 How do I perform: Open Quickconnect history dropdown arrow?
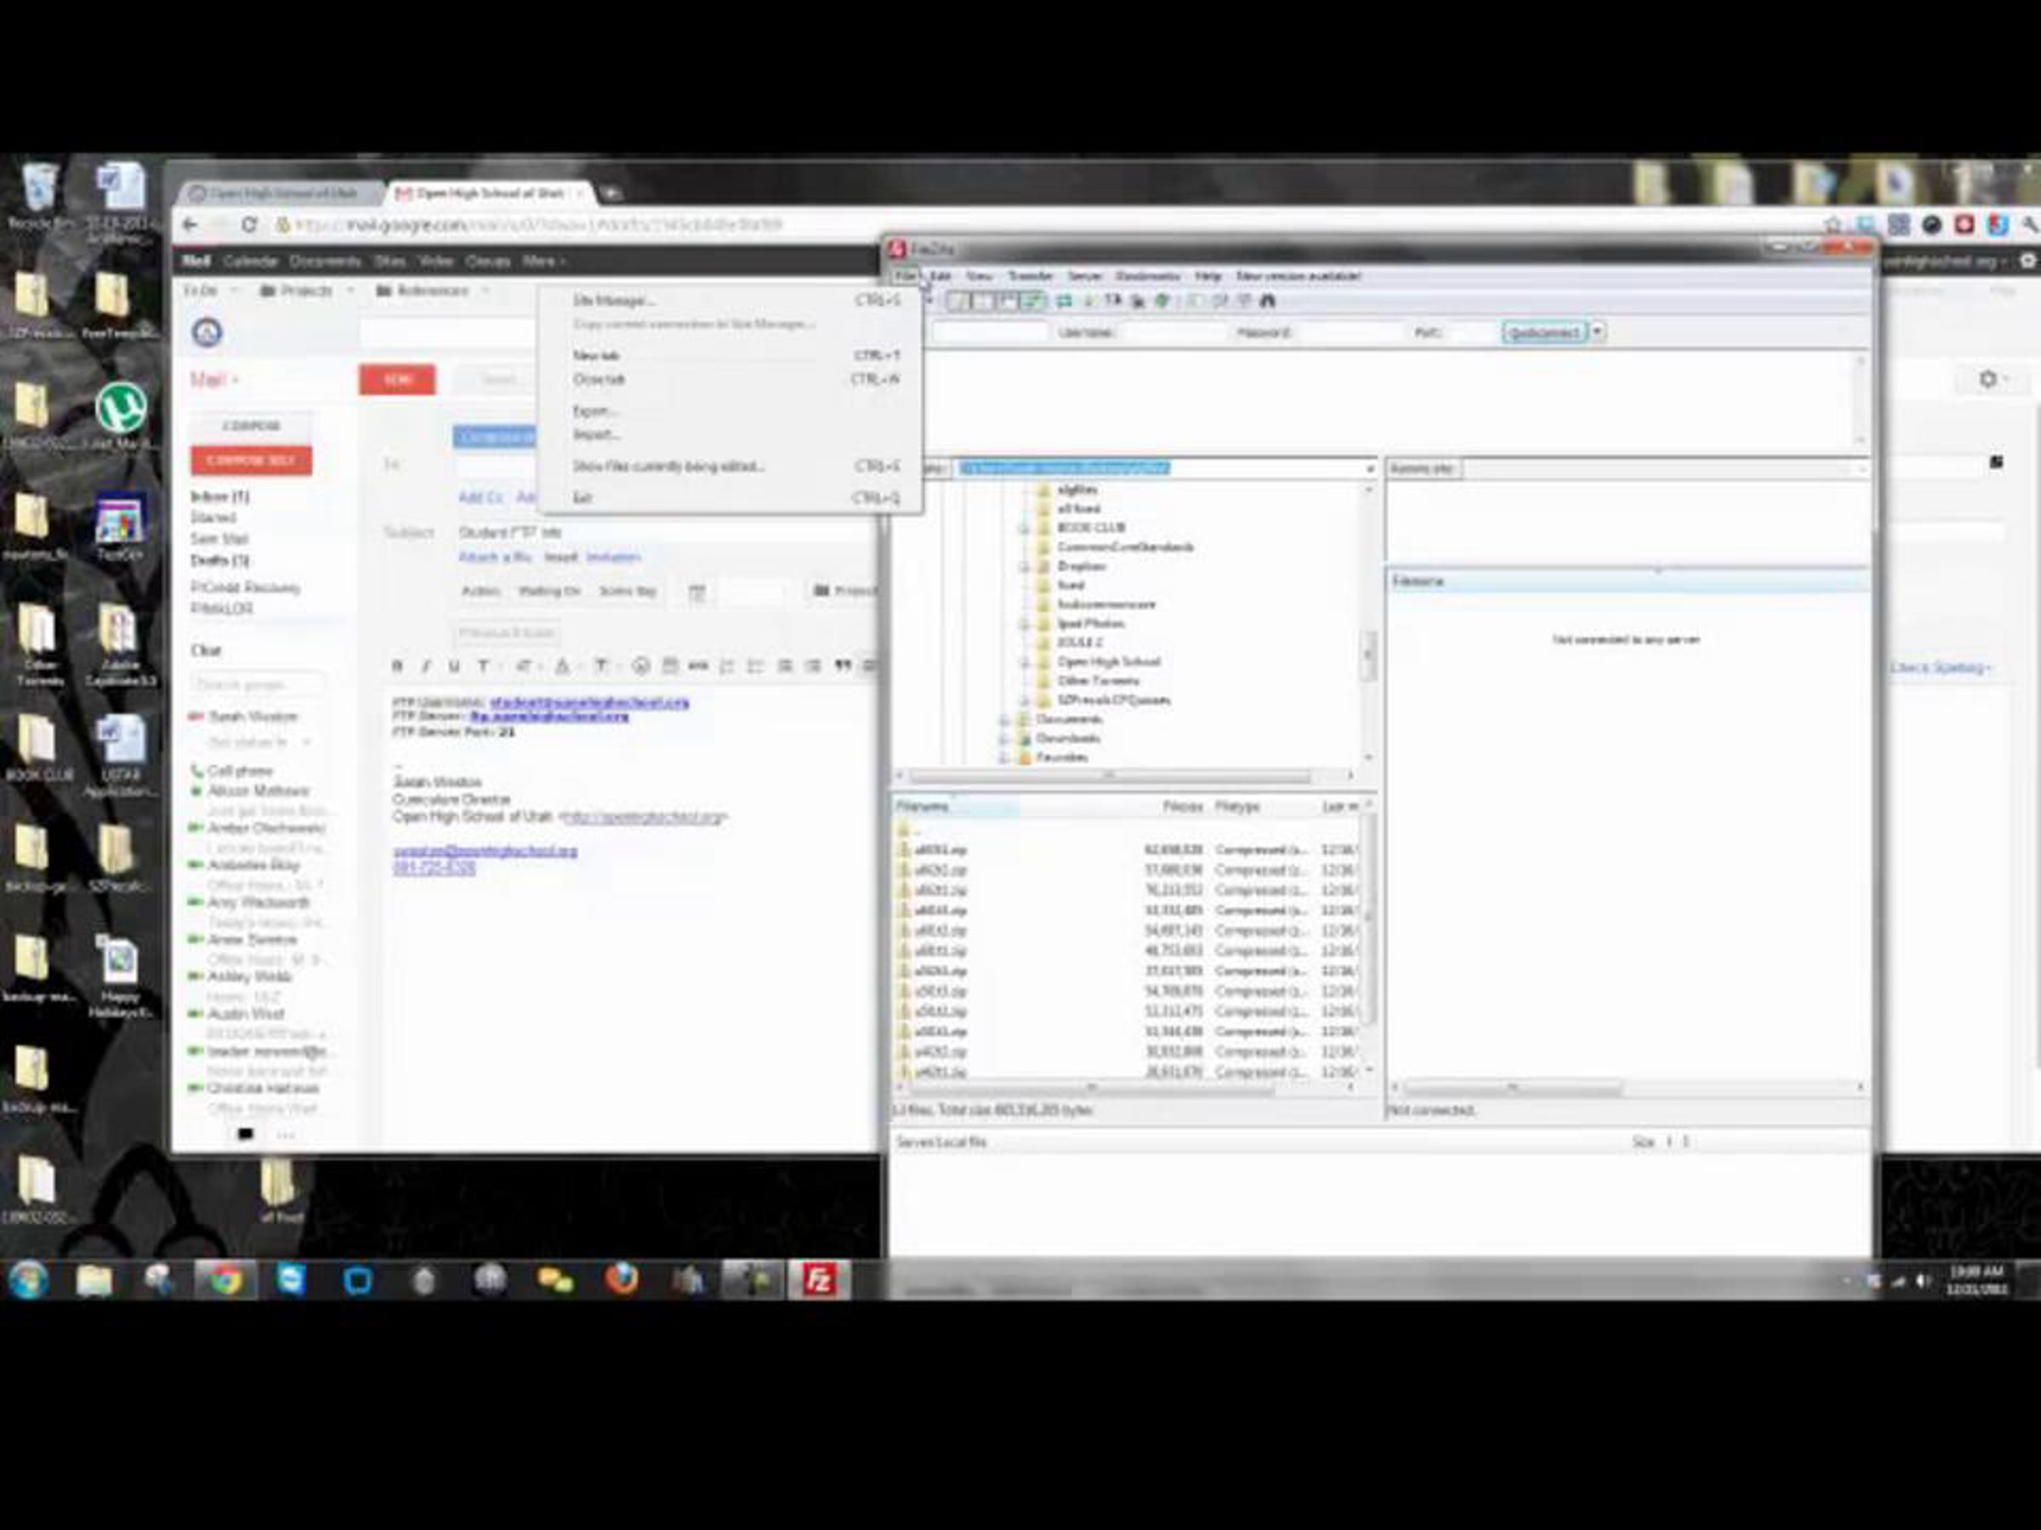1598,332
